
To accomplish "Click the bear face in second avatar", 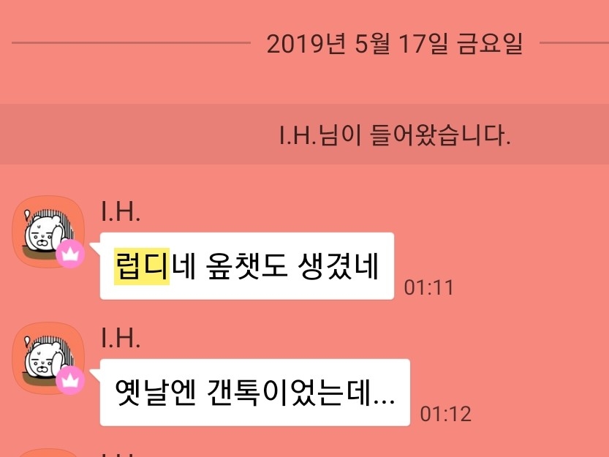I will coord(42,360).
